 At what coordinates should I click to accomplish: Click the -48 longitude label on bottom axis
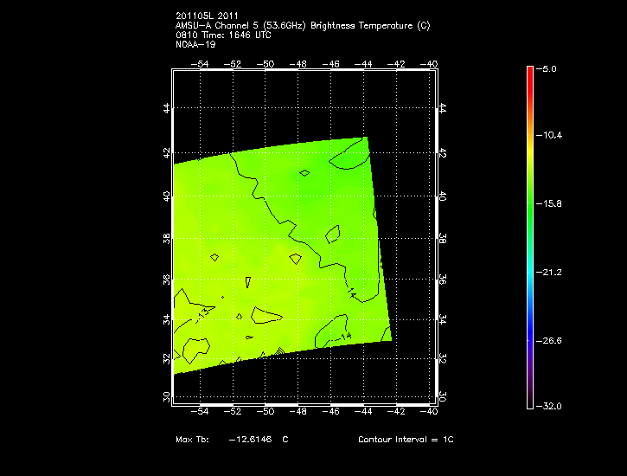298,413
